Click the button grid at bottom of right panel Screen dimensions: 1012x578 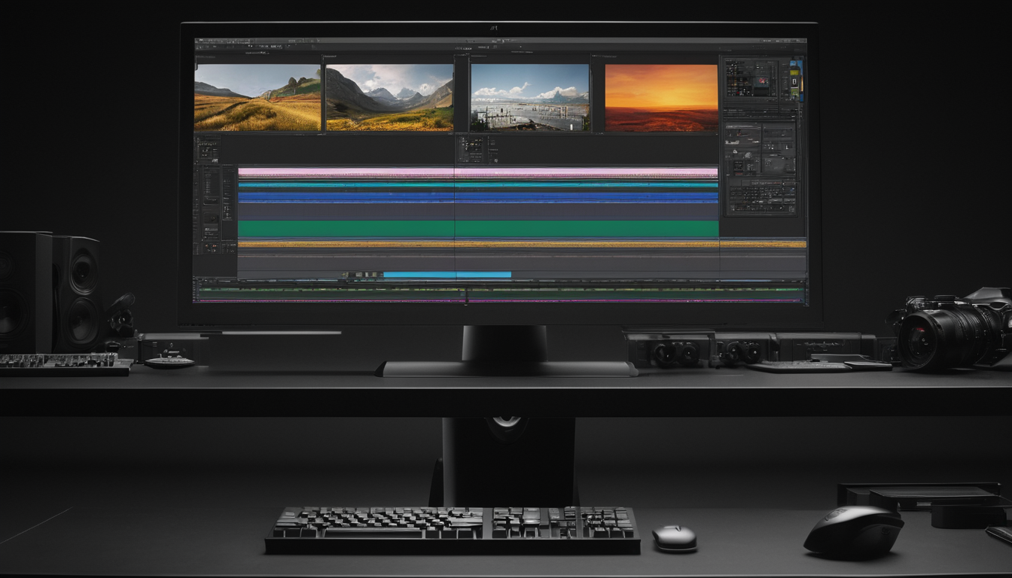click(760, 197)
